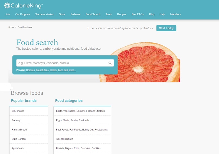Show more popular searches via More link

72,70
